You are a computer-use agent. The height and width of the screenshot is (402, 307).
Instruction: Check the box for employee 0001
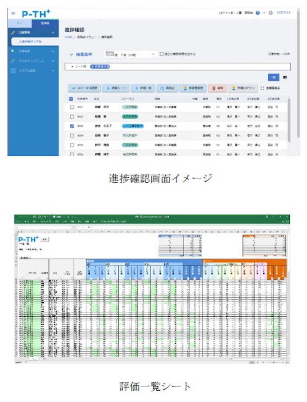click(72, 107)
